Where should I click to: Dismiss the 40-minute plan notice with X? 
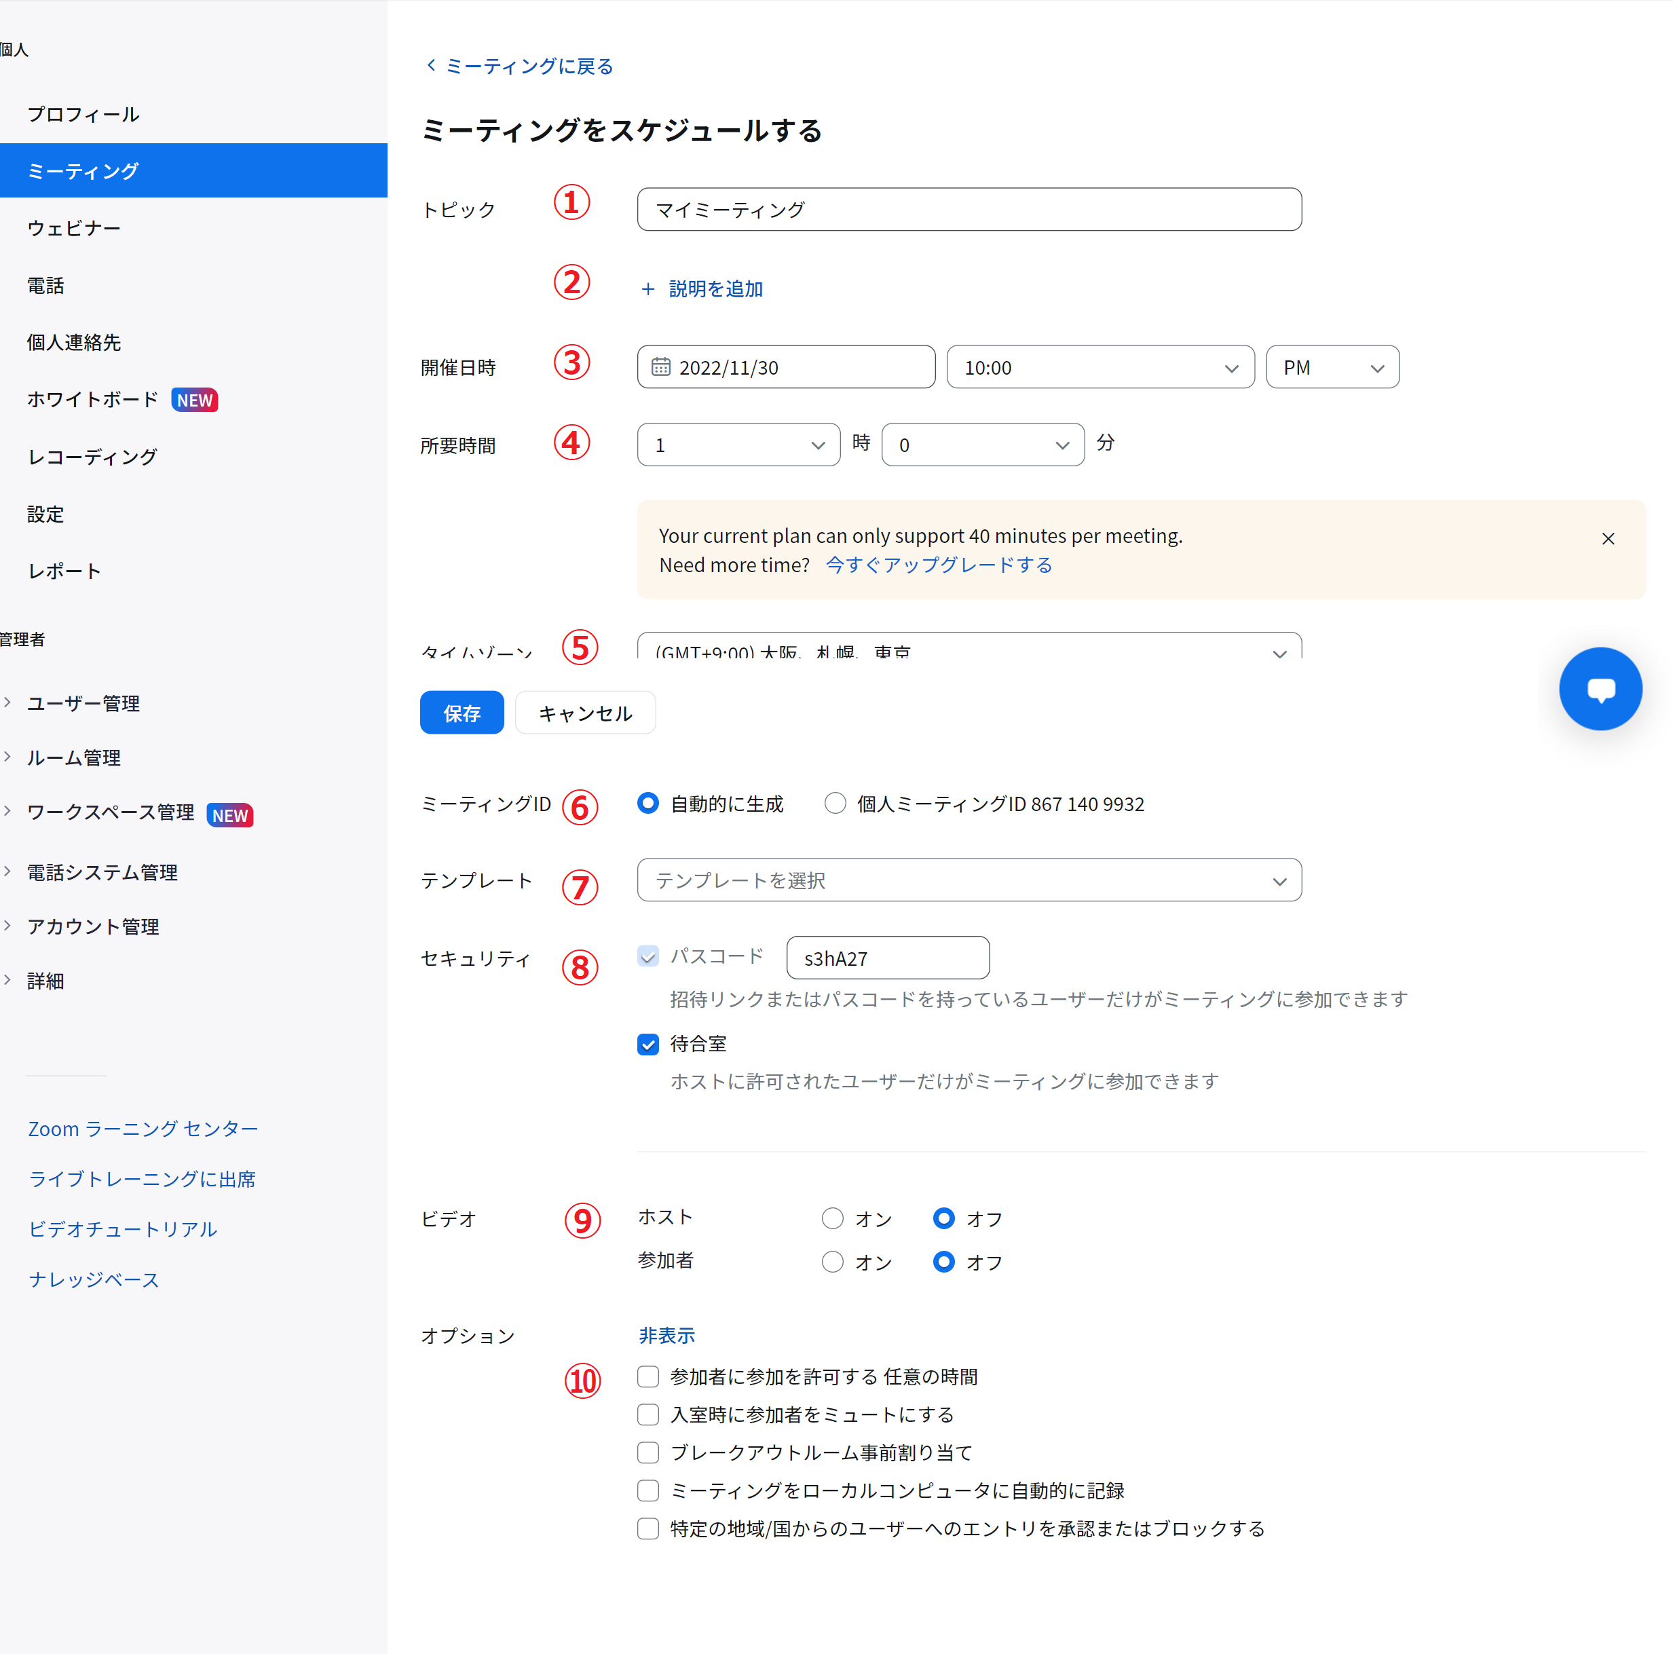pos(1607,539)
